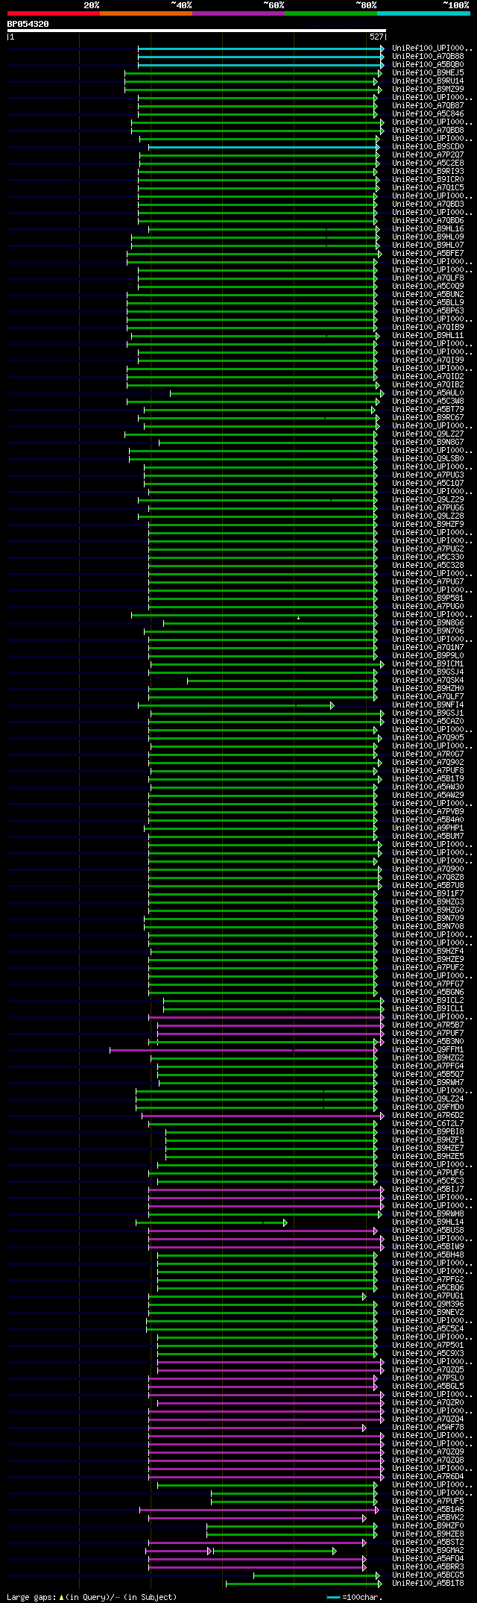Open hit UniRef100_A5BQB0
This screenshot has width=477, height=1603.
click(428, 64)
